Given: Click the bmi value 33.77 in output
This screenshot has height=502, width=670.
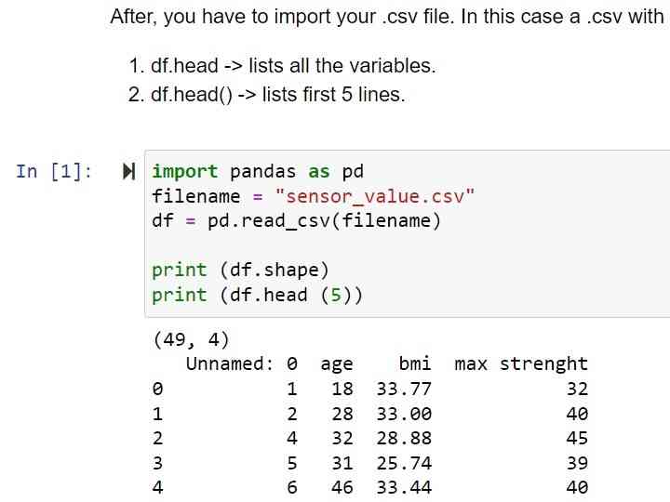Looking at the screenshot, I should coord(404,389).
